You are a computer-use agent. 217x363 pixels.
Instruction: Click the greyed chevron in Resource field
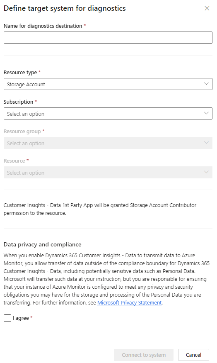pos(206,172)
